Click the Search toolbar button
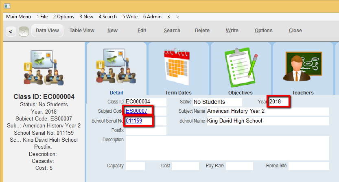339x182 pixels. point(172,31)
